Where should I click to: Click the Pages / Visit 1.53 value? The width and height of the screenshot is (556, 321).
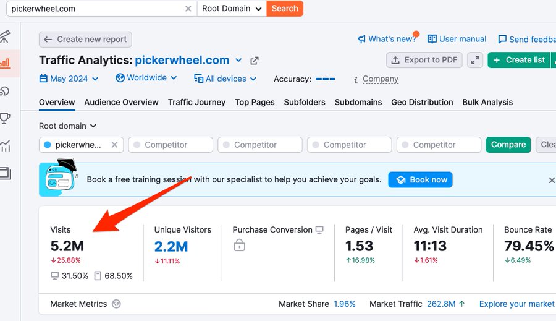coord(359,246)
